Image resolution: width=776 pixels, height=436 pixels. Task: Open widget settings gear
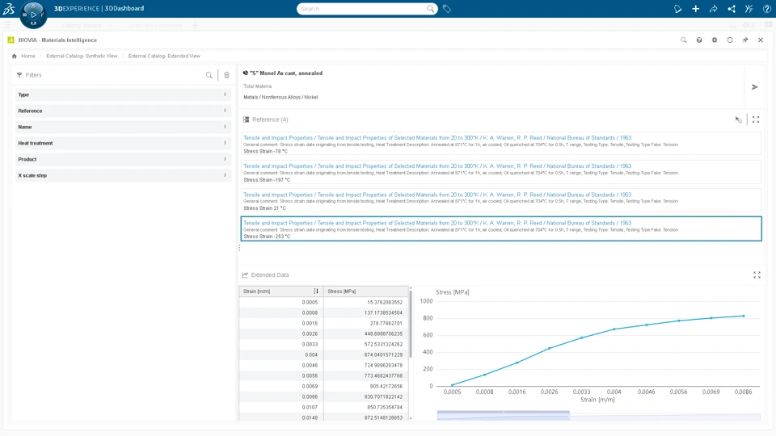click(714, 40)
